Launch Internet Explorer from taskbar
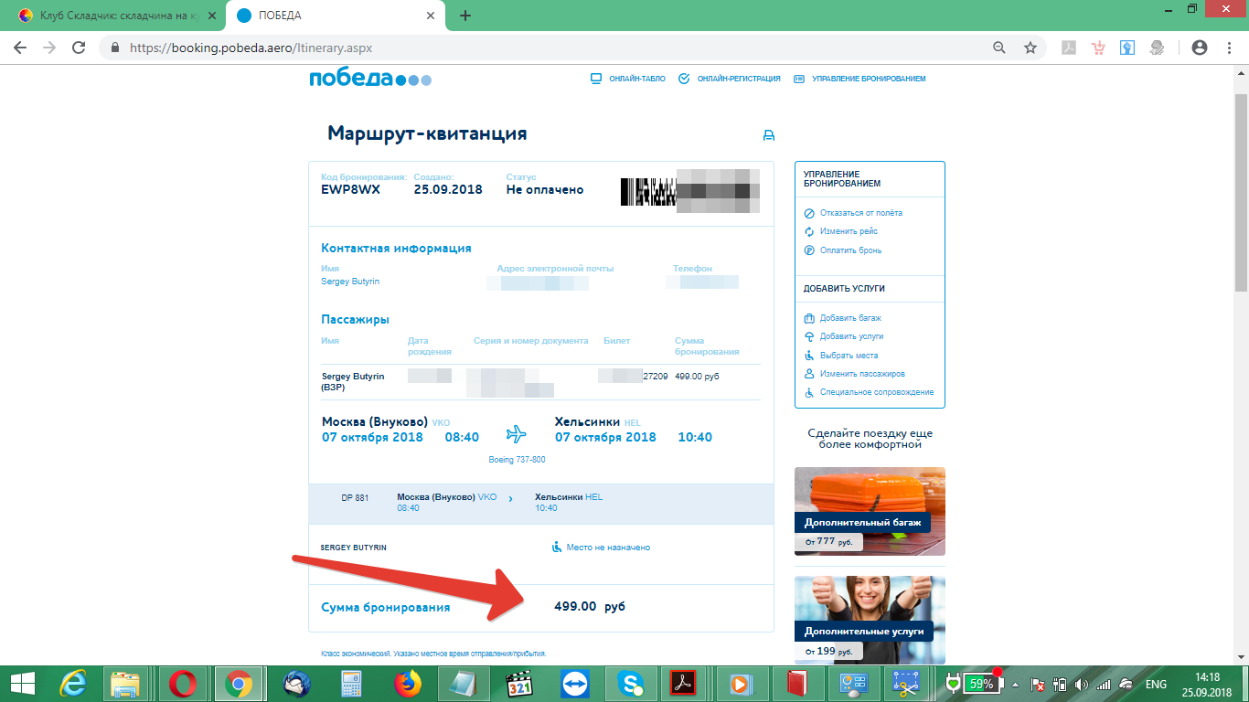 click(x=73, y=684)
